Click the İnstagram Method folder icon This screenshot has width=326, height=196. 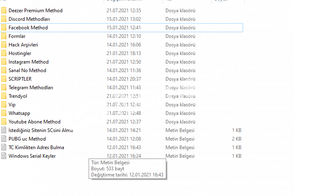(x=4, y=62)
